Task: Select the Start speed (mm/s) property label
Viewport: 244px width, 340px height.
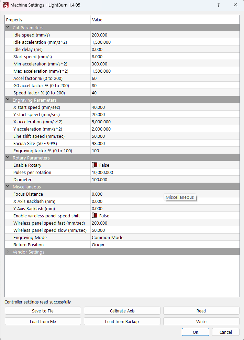Action: click(32, 56)
